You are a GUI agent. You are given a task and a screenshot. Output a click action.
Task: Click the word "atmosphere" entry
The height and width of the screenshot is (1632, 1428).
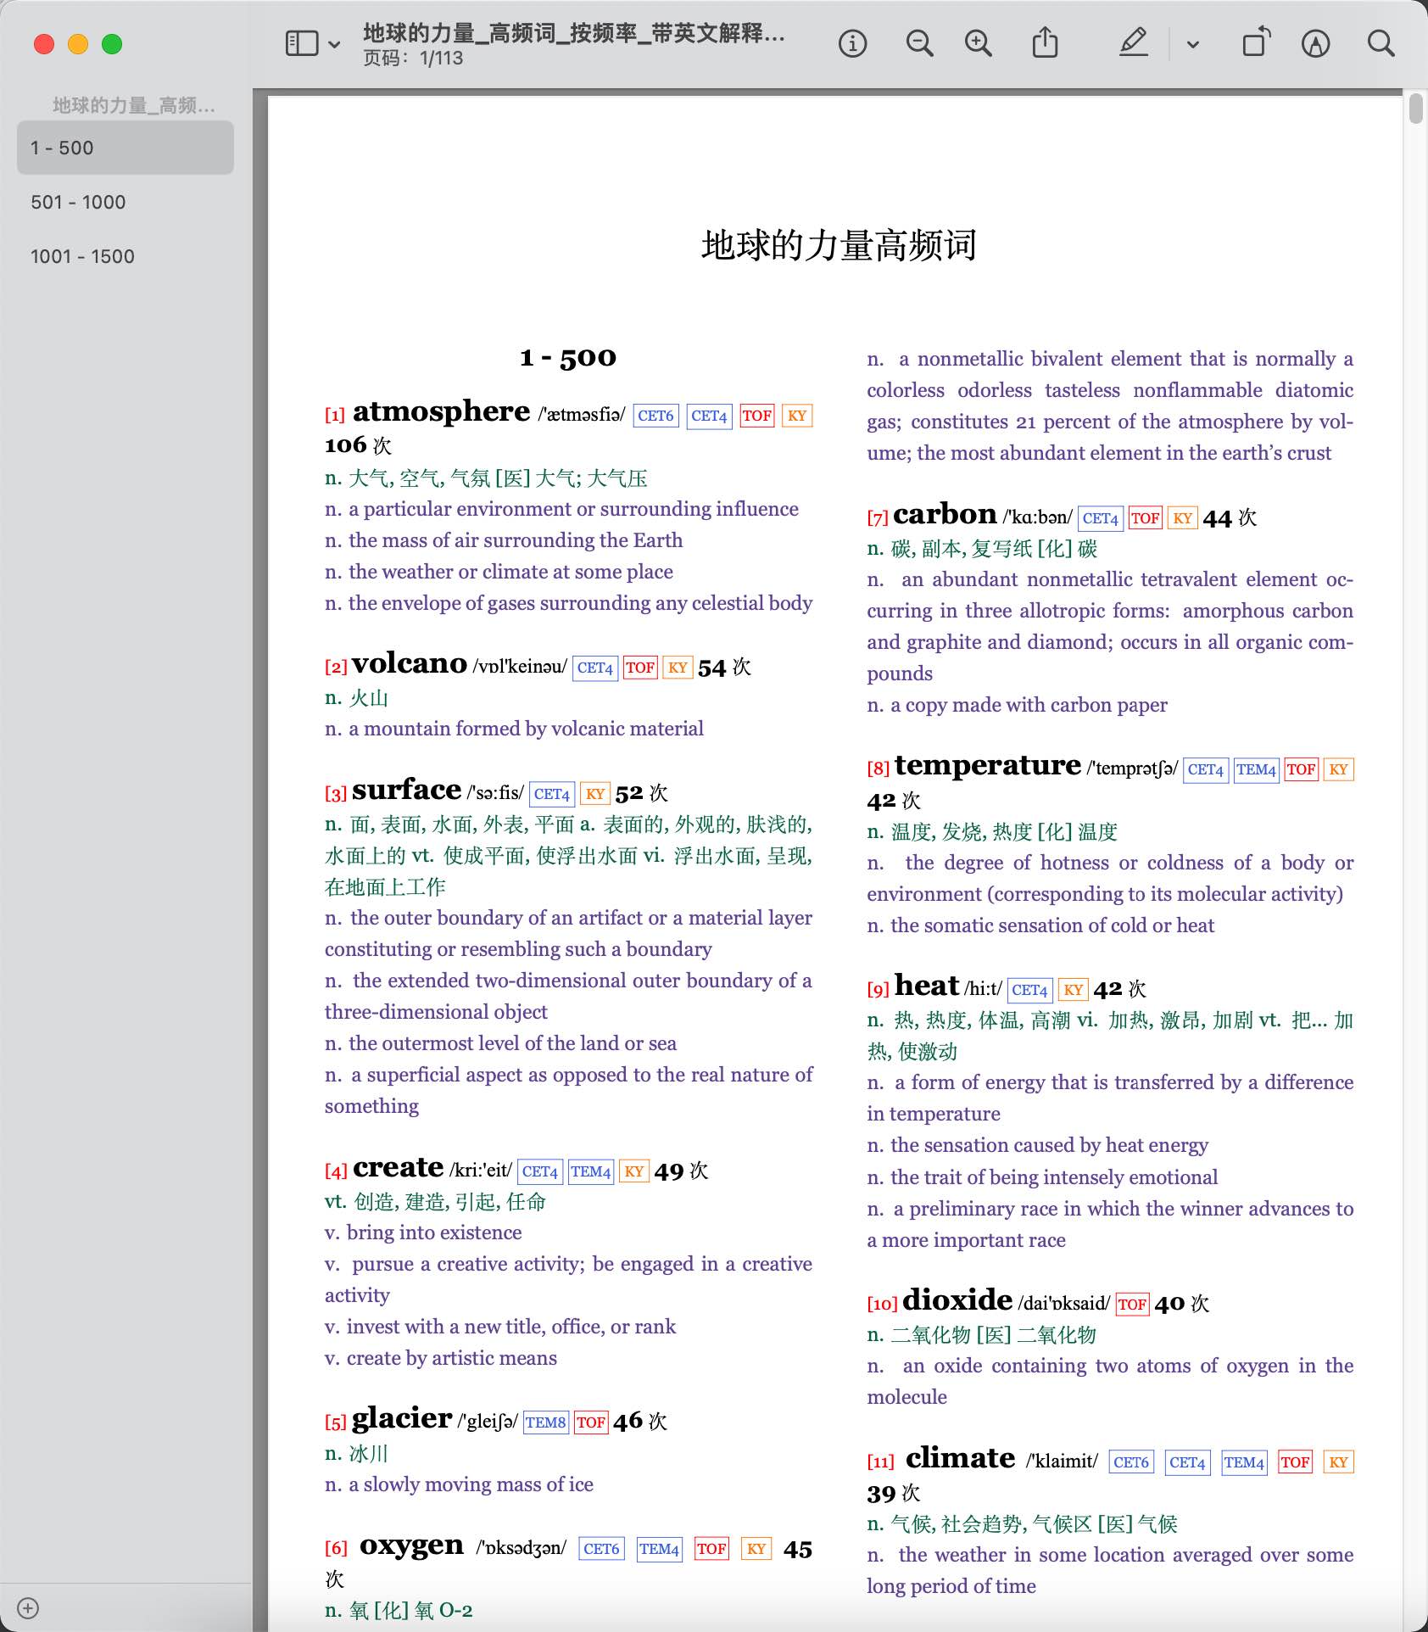click(x=441, y=411)
